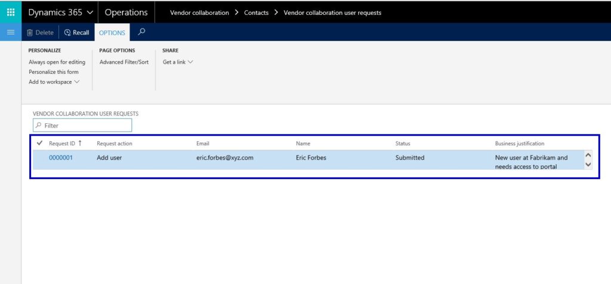Click the Status column header
The image size is (611, 284).
403,143
